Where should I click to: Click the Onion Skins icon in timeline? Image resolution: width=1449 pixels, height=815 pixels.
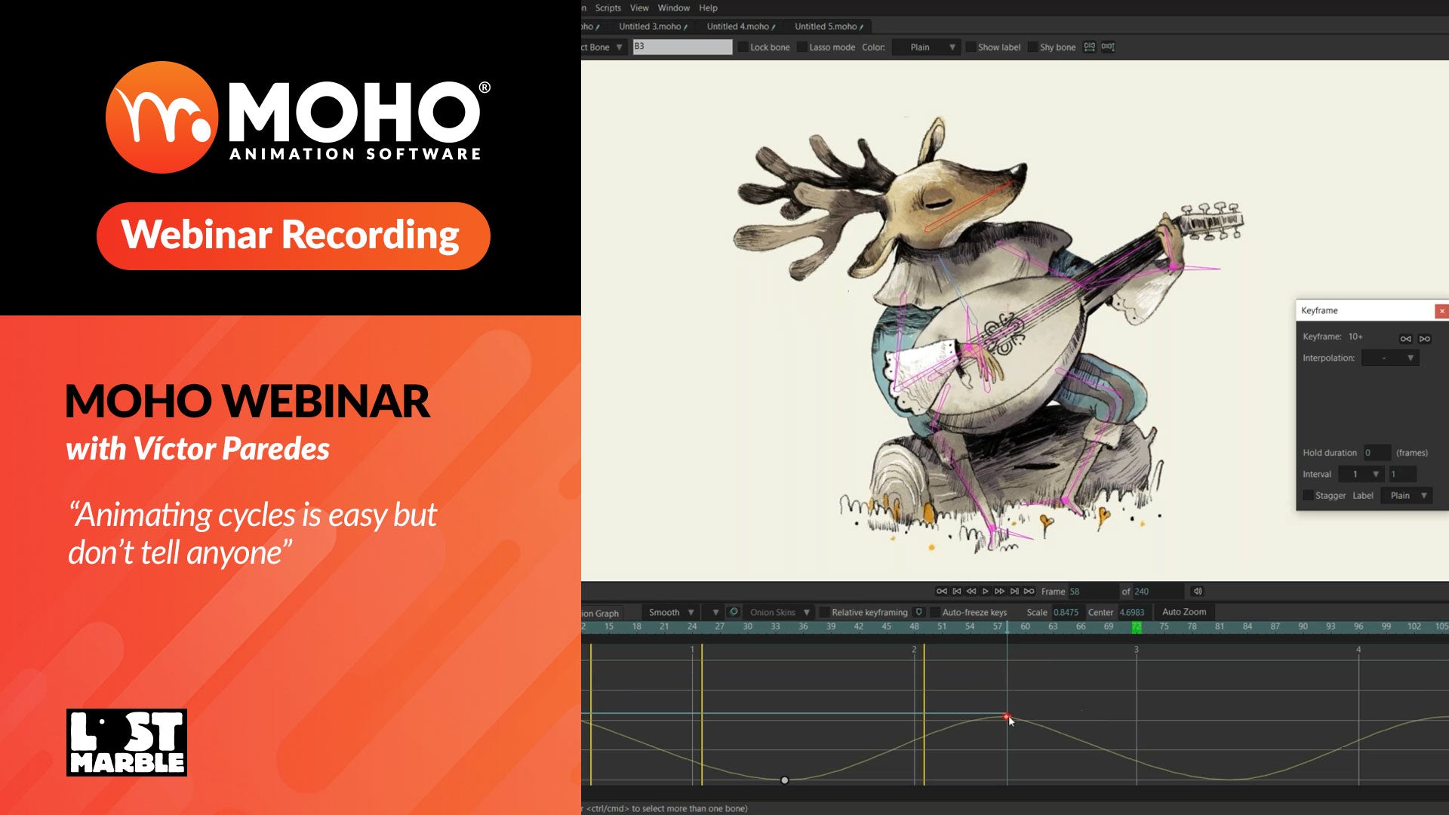pyautogui.click(x=734, y=611)
